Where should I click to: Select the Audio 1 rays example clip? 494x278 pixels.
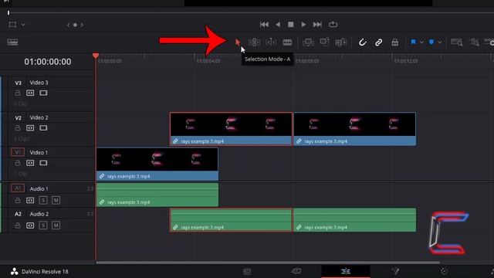point(157,195)
